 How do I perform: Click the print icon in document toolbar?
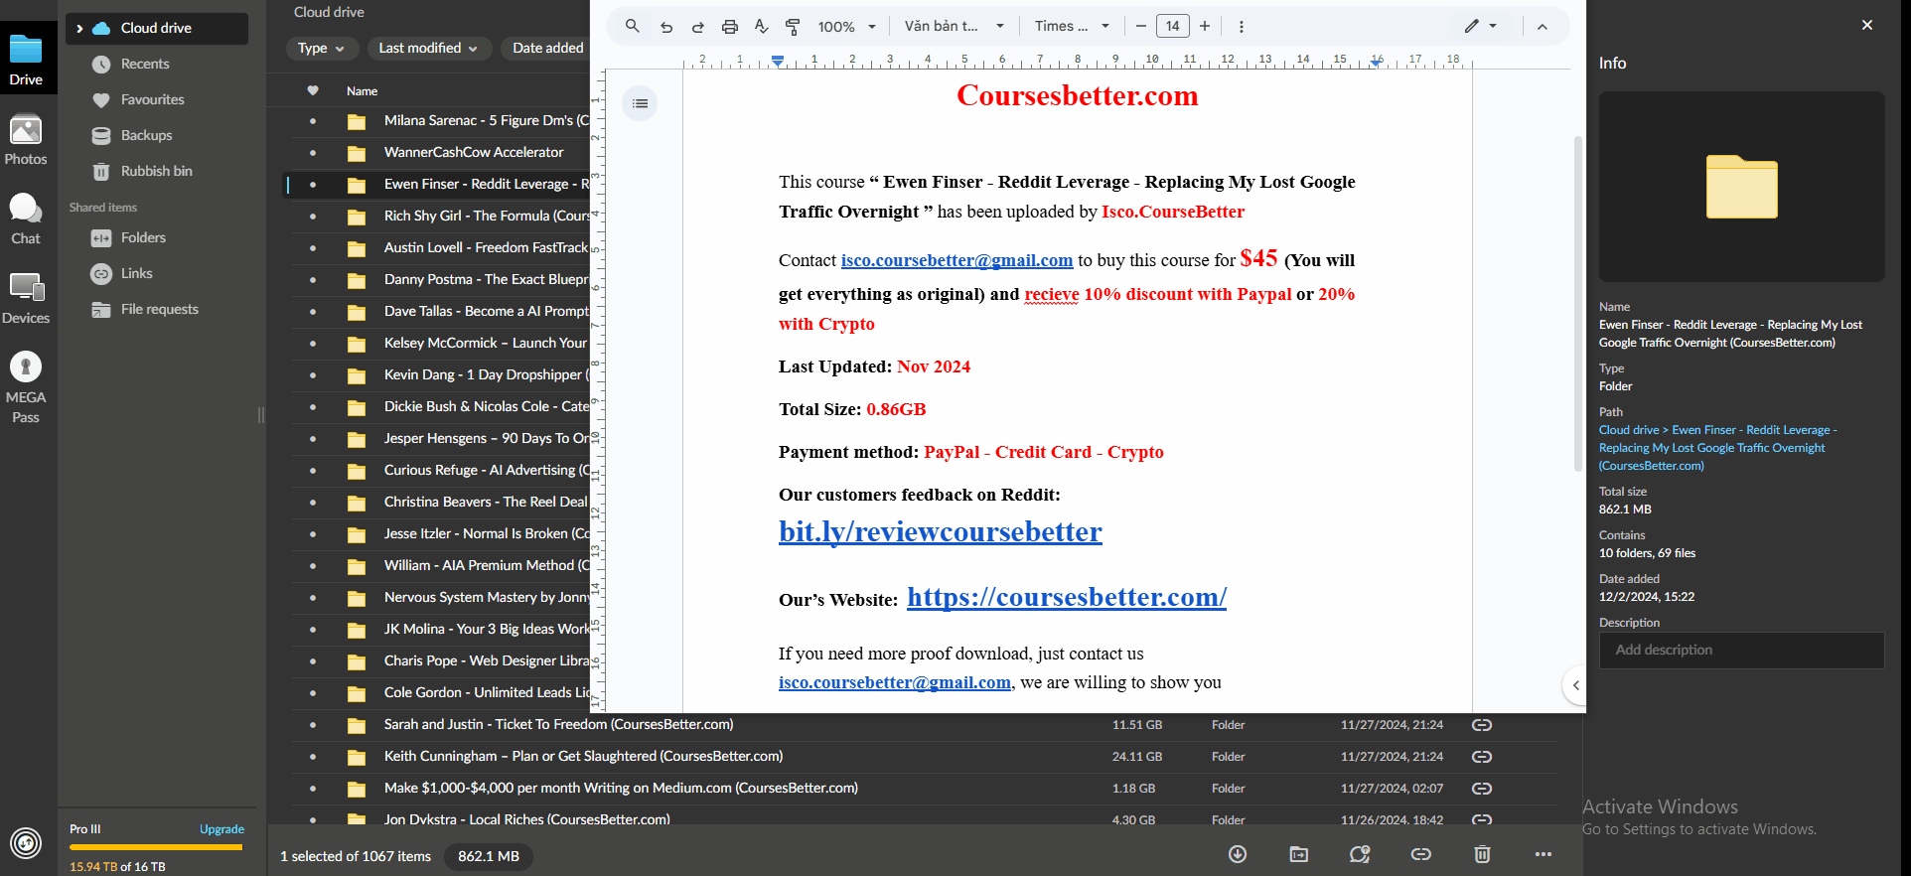(x=730, y=27)
